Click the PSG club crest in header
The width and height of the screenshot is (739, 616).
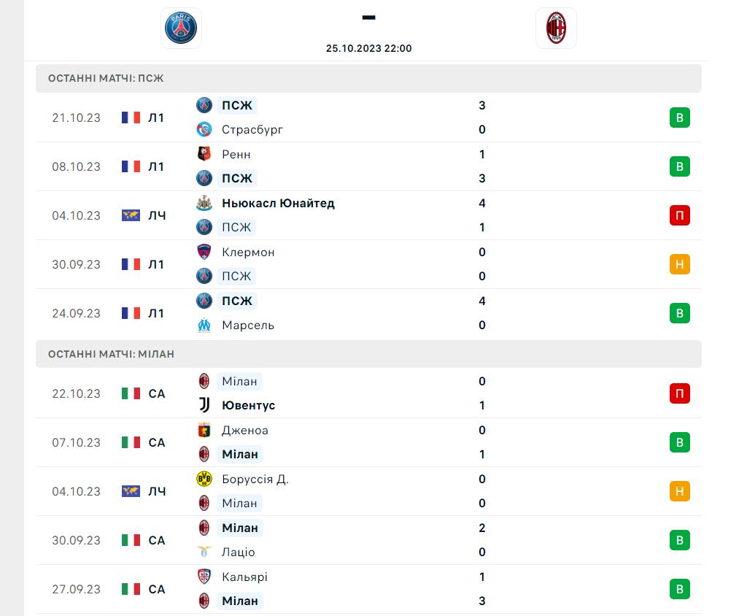coord(181,28)
